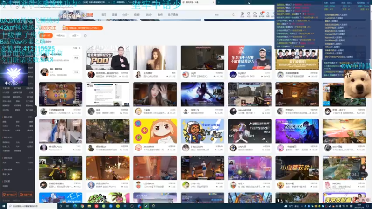Open the 天空支配者 stream thumbnail

point(344,198)
